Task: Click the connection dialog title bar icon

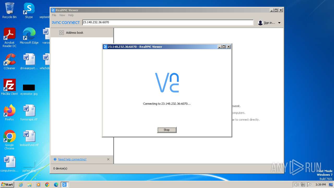Action: pos(105,47)
